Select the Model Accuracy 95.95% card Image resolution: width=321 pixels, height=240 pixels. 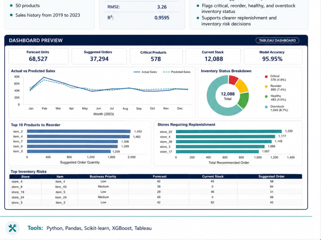coord(273,56)
